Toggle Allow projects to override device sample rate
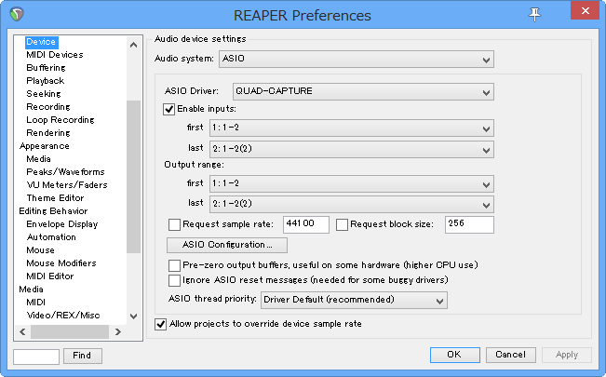606x377 pixels. click(160, 324)
